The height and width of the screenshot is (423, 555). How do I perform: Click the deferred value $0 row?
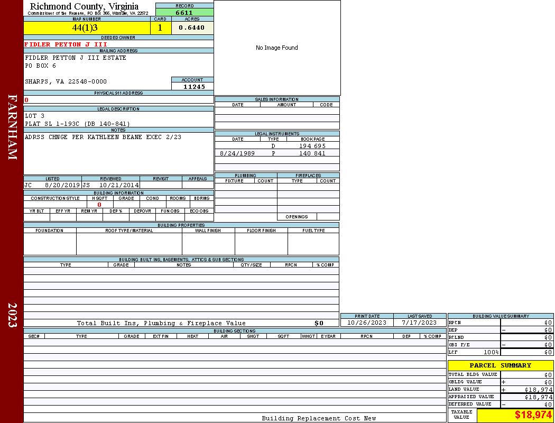(x=501, y=404)
